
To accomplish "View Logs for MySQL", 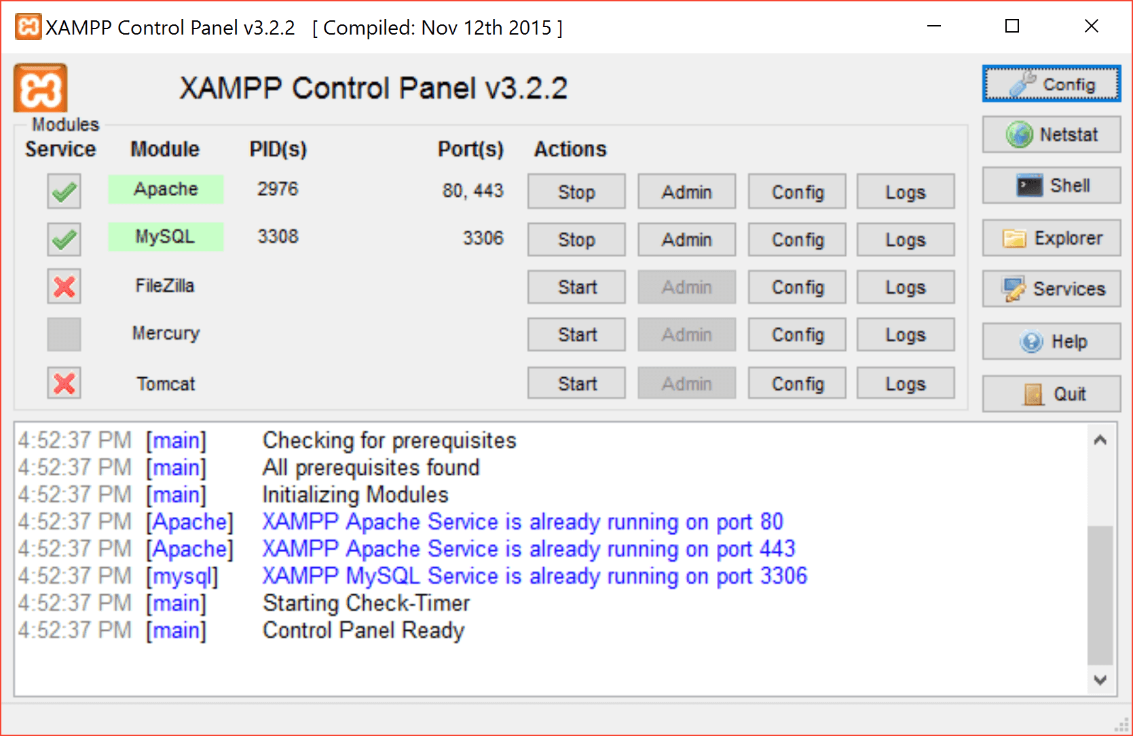I will point(905,239).
